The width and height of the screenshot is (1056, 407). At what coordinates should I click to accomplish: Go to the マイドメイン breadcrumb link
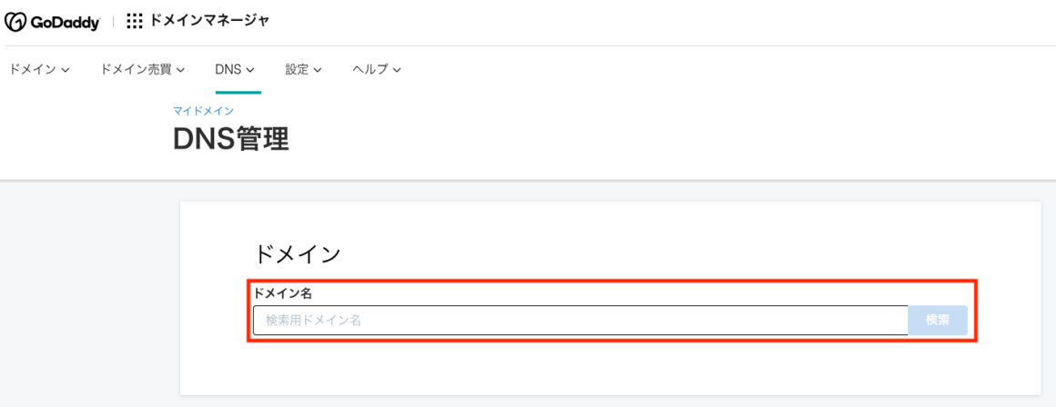[x=203, y=111]
